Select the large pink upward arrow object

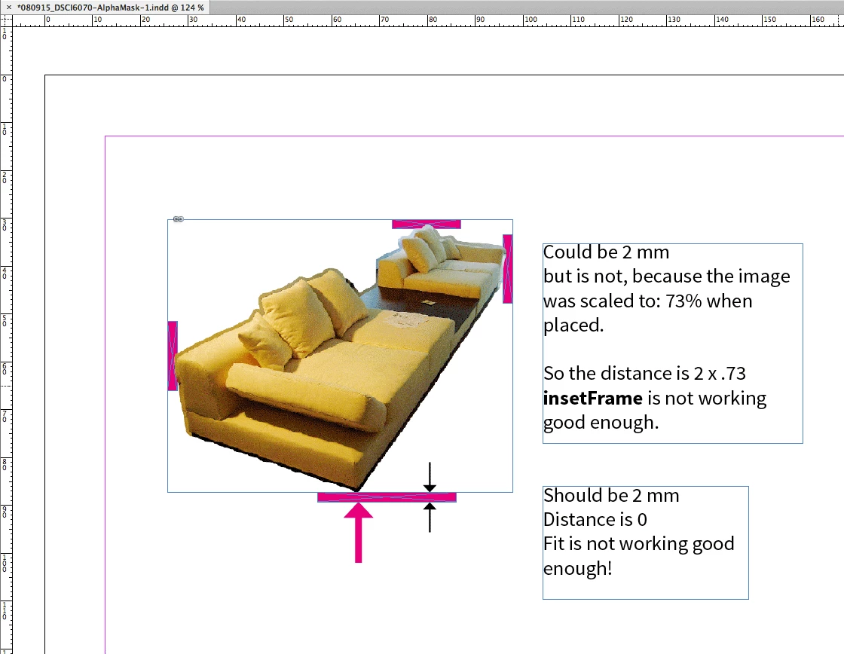click(x=359, y=533)
